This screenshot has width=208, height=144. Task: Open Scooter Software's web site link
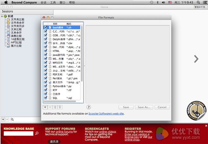pos(106,114)
